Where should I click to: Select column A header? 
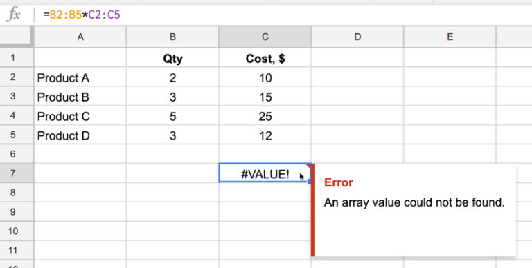pos(80,37)
